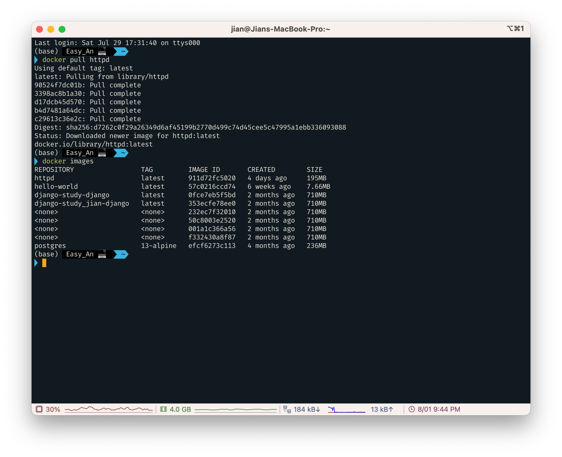Click the docker pull httpd command text

(76, 60)
